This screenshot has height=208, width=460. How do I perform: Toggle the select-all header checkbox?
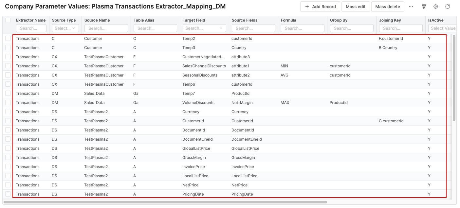(8, 20)
